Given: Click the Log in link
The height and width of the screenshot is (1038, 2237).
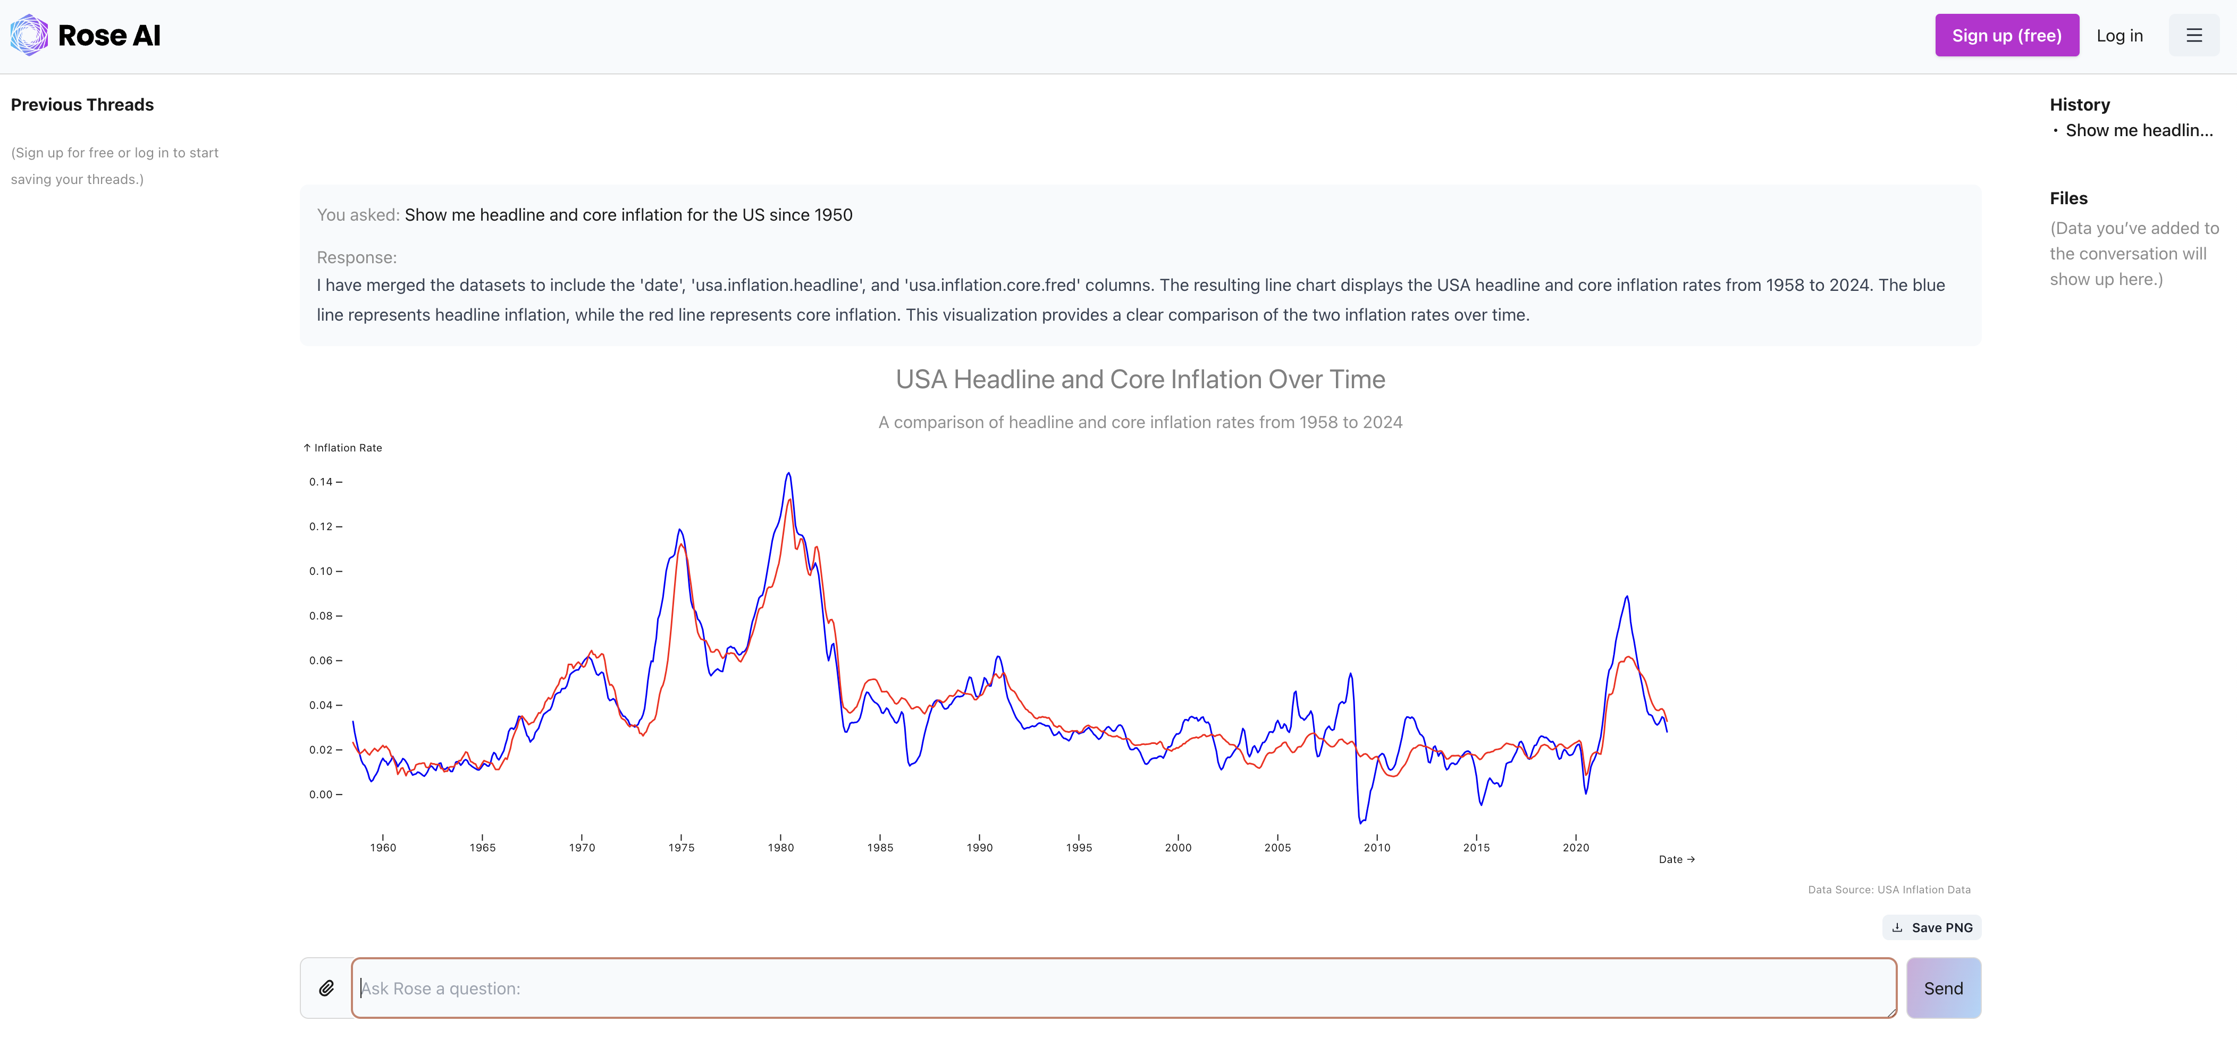Looking at the screenshot, I should click(2119, 36).
